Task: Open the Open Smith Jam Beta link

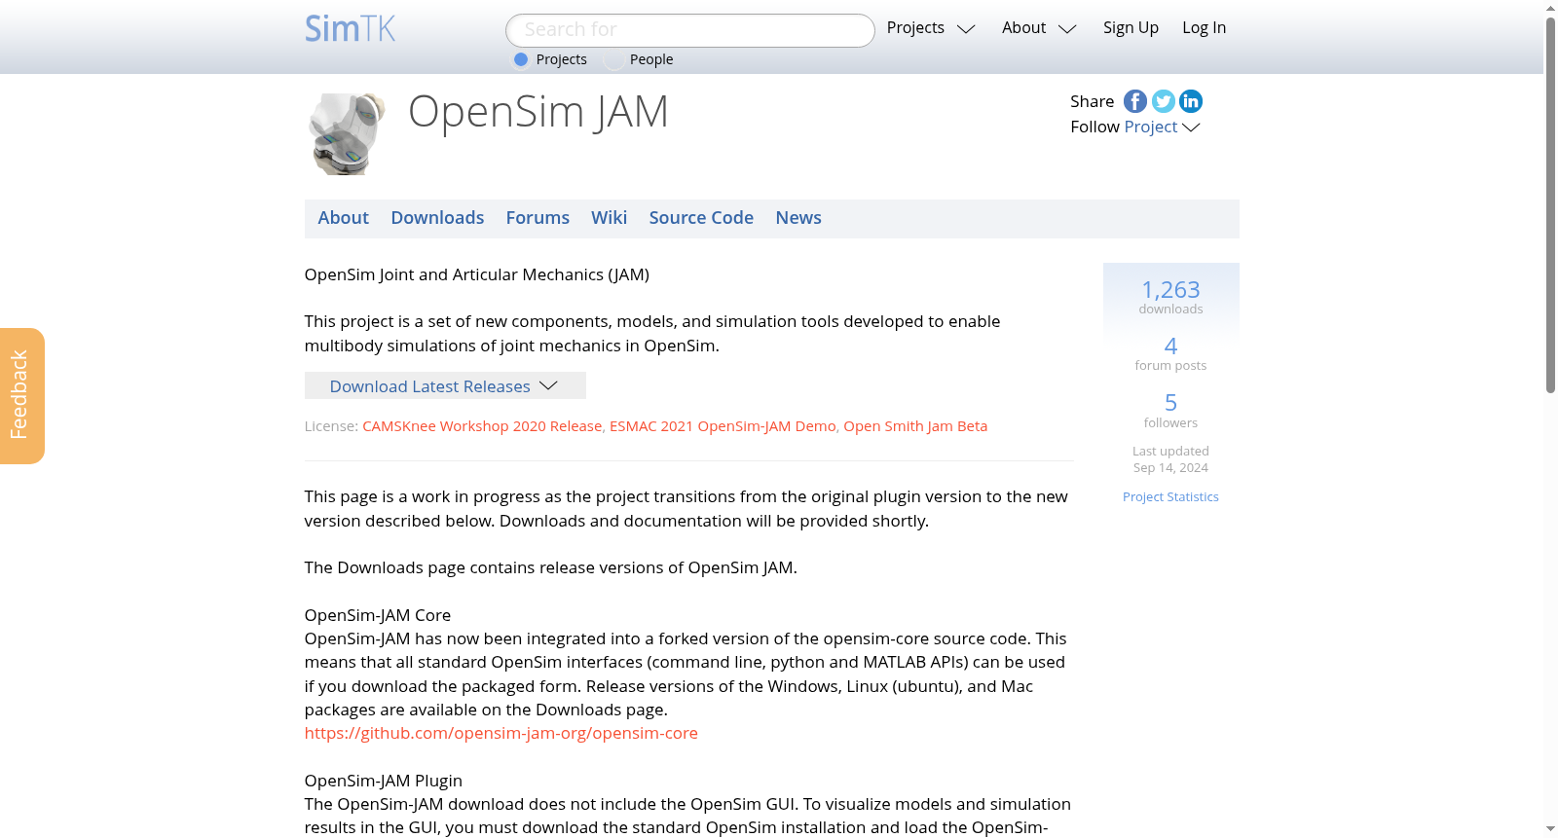Action: click(915, 426)
